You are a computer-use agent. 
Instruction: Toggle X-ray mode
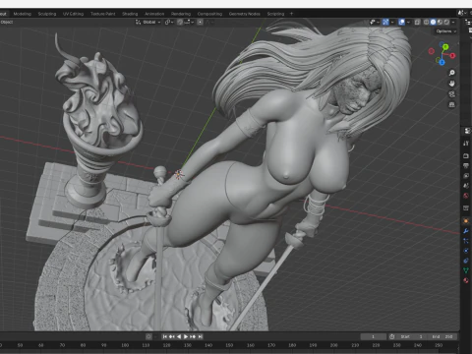click(417, 22)
